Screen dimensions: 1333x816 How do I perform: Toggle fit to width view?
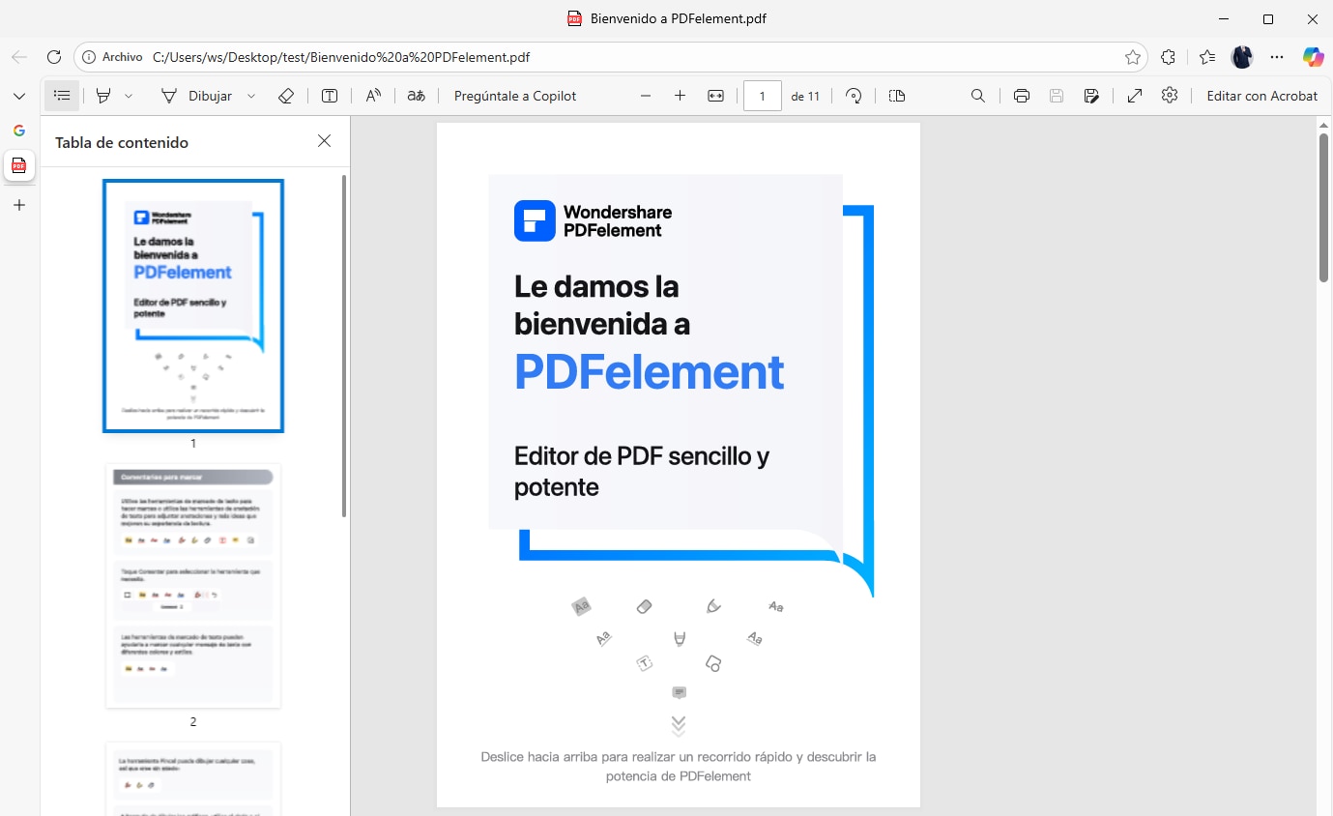tap(715, 96)
